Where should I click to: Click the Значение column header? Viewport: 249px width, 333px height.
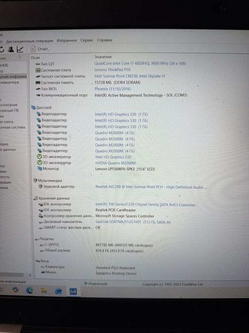(x=103, y=57)
